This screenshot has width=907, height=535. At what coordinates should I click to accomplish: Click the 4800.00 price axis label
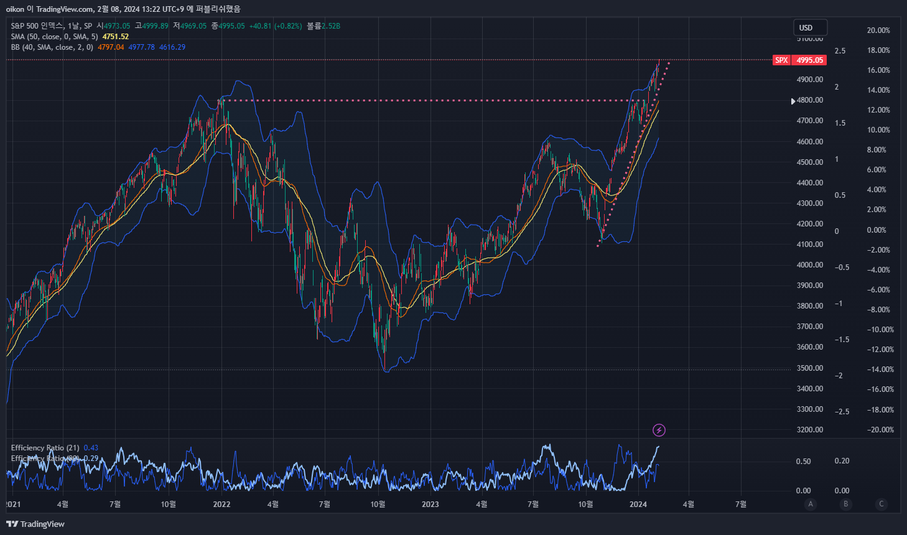point(810,100)
